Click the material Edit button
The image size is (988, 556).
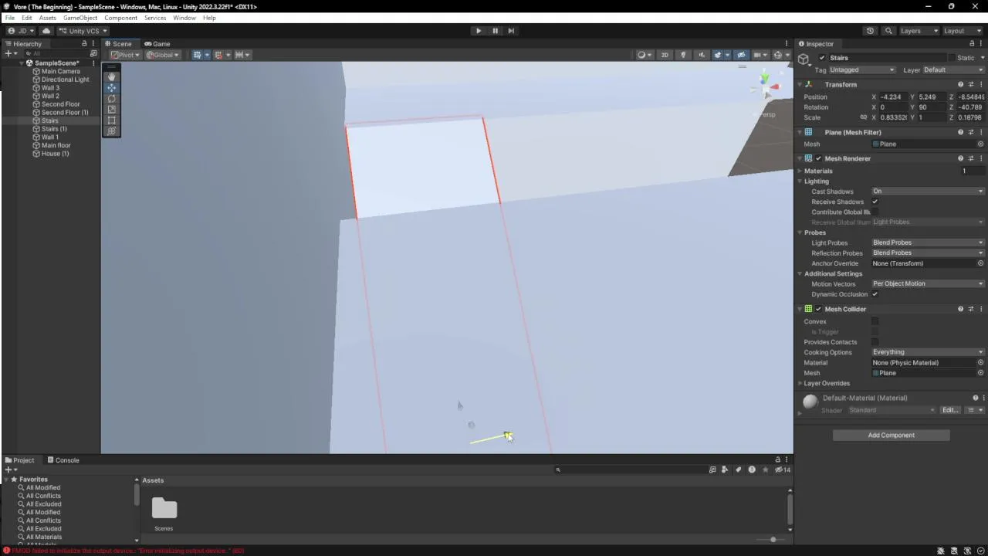[949, 410]
